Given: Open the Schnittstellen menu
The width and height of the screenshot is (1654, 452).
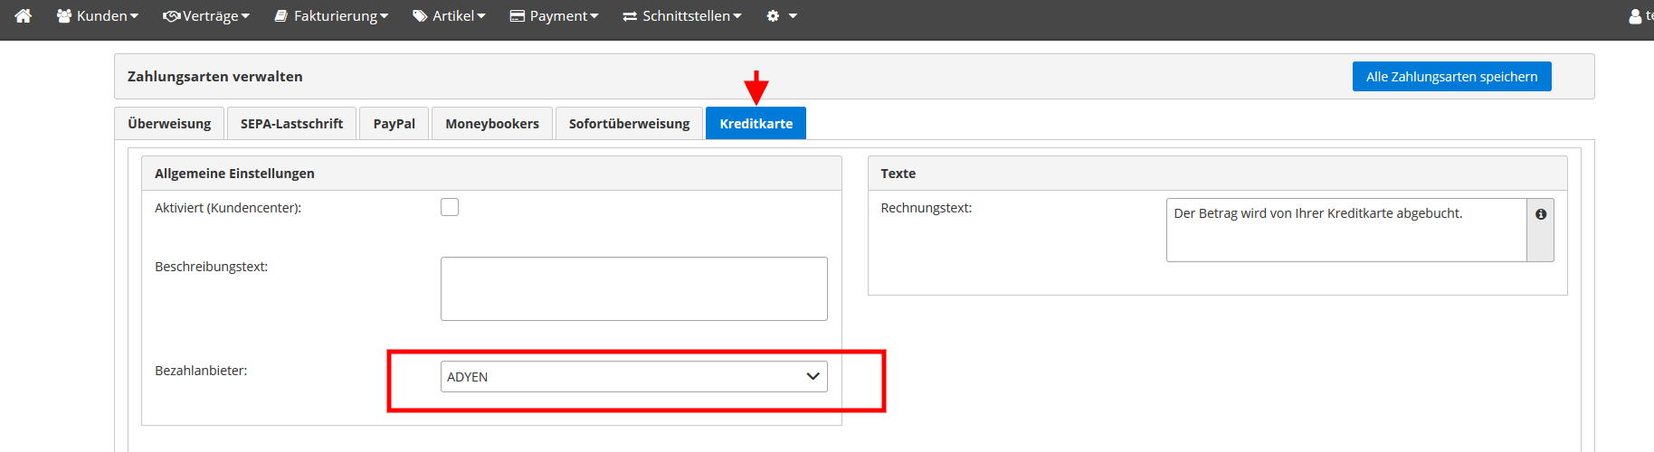Looking at the screenshot, I should pos(682,16).
